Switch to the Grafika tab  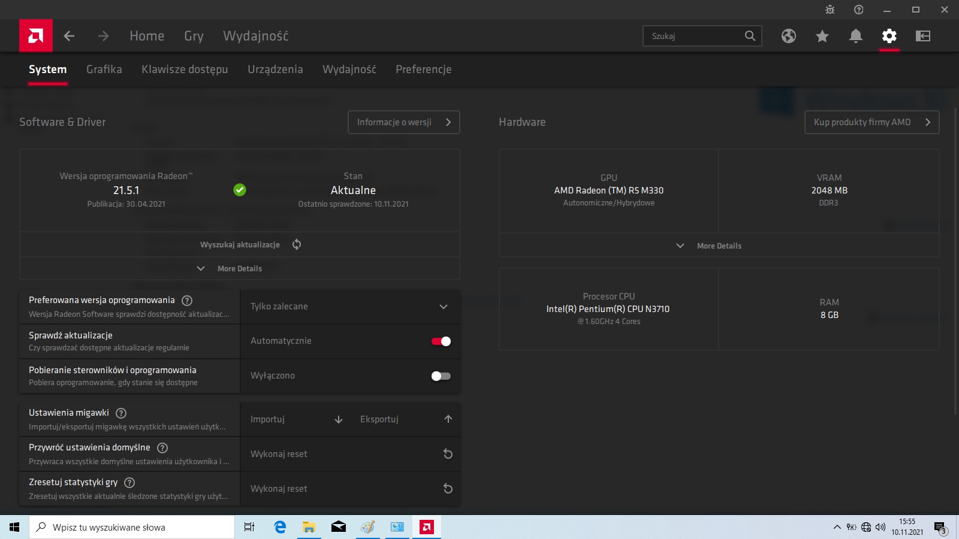104,69
